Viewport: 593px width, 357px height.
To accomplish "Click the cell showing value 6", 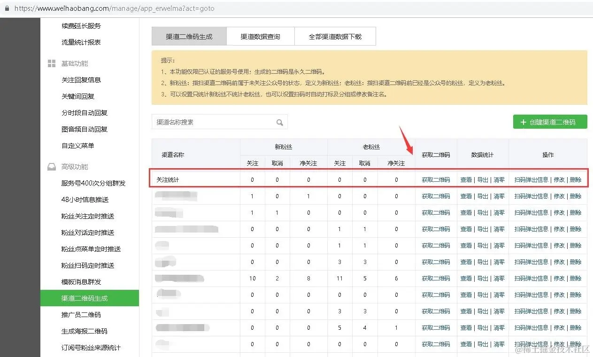I will (396, 279).
